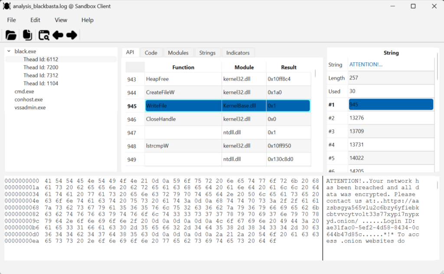Image resolution: width=444 pixels, height=274 pixels.
Task: Open the View menu
Action: tap(61, 20)
